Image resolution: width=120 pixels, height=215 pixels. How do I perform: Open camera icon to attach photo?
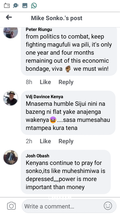click(11, 206)
